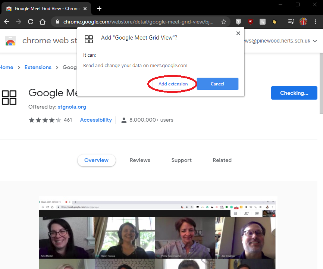This screenshot has width=323, height=269.
Task: Open a new browser tab
Action: coord(99,9)
